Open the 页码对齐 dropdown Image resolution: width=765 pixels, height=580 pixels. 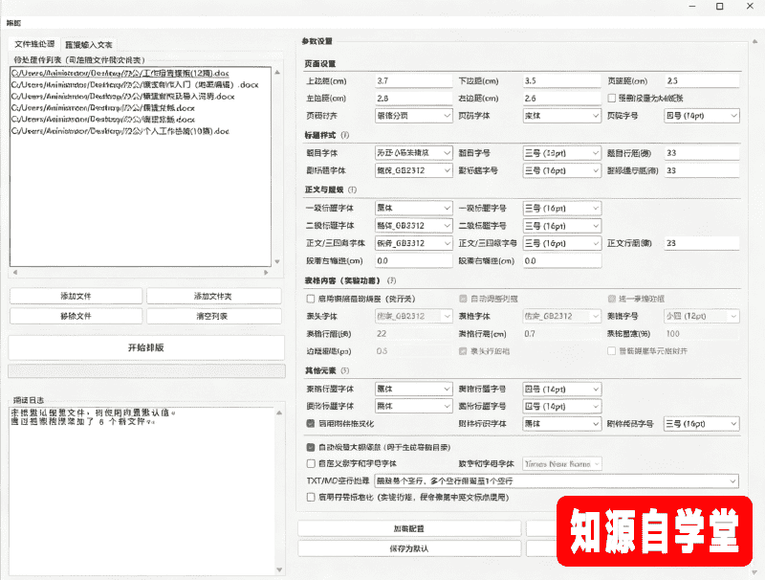(x=414, y=116)
